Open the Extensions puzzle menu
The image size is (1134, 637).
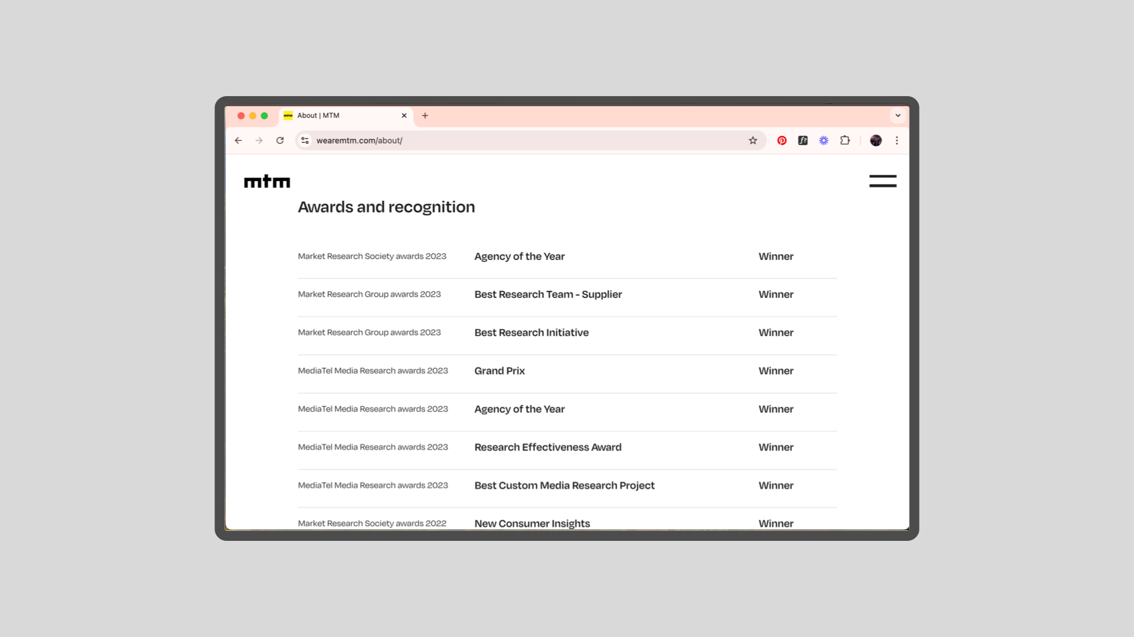[x=845, y=140]
